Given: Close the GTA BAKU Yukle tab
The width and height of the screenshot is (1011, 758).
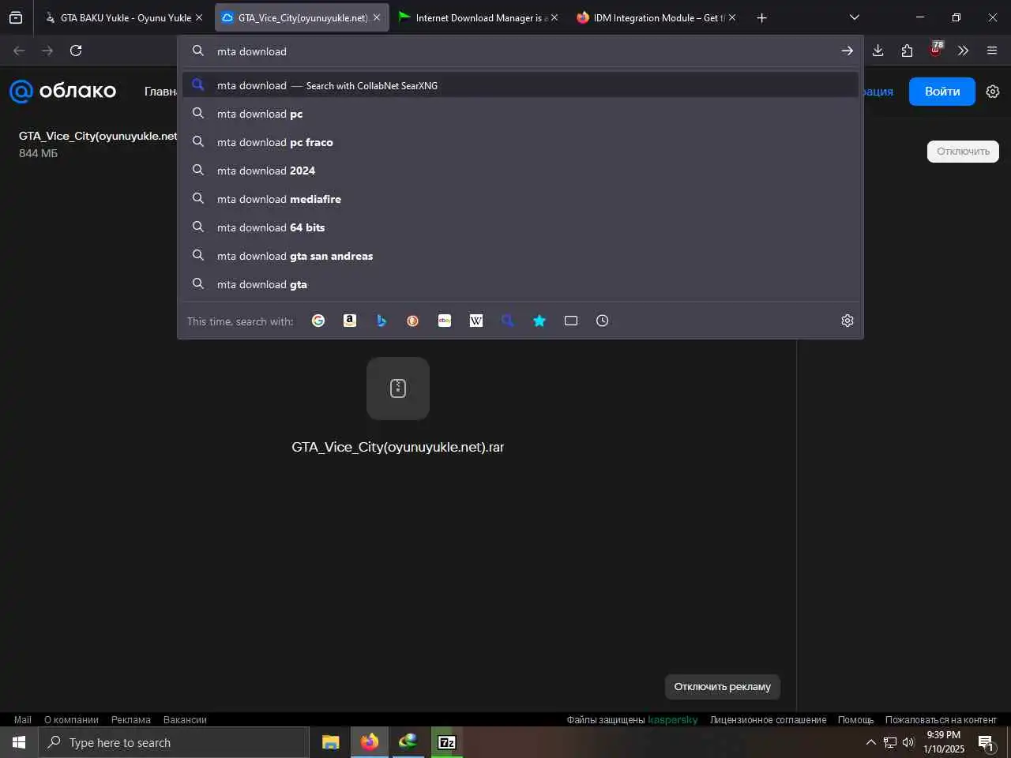Looking at the screenshot, I should click(199, 17).
